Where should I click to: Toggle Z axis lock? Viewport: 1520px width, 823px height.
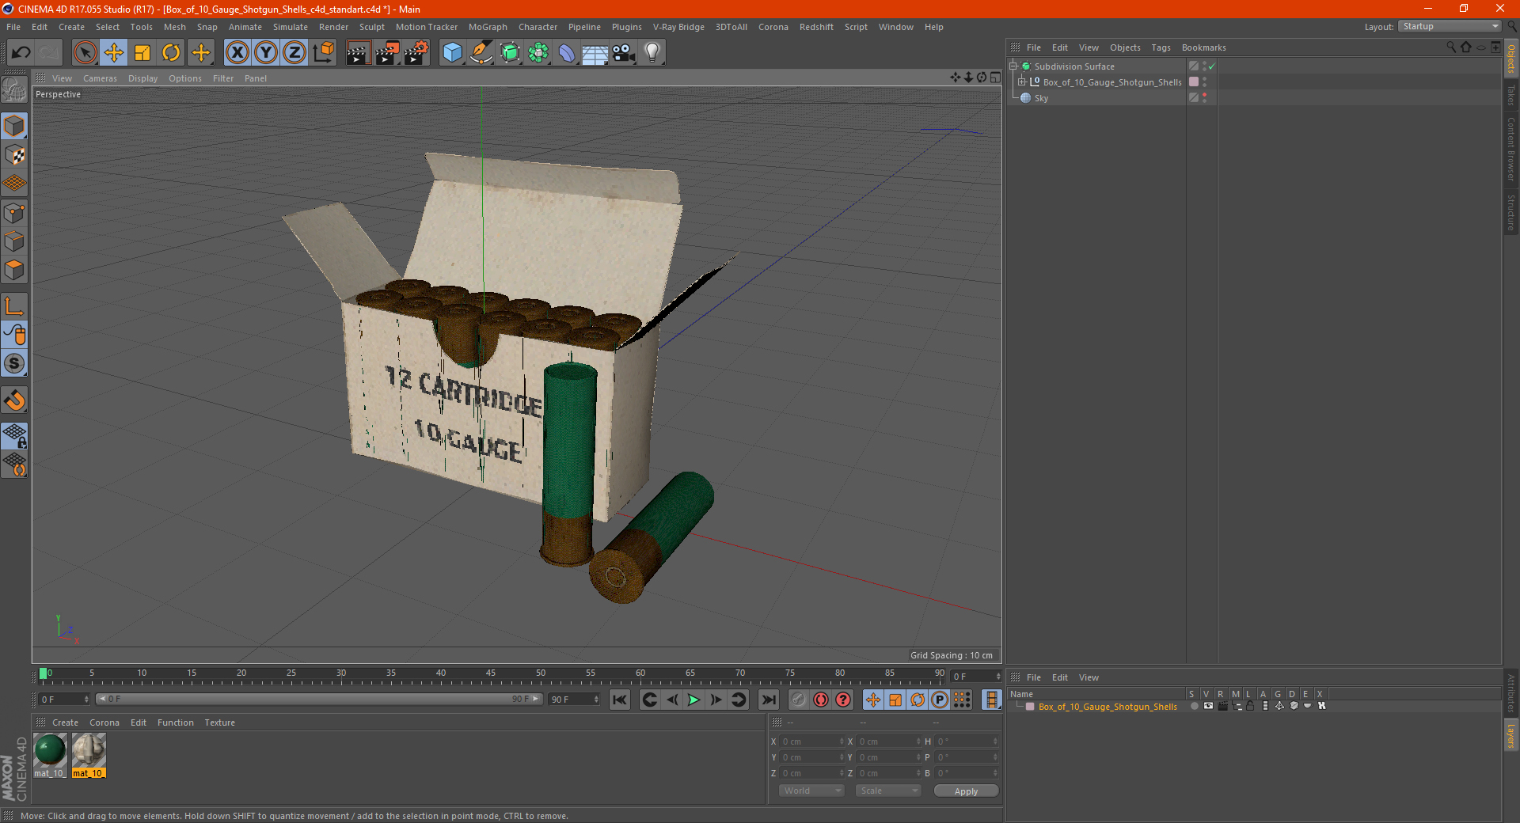click(x=294, y=53)
